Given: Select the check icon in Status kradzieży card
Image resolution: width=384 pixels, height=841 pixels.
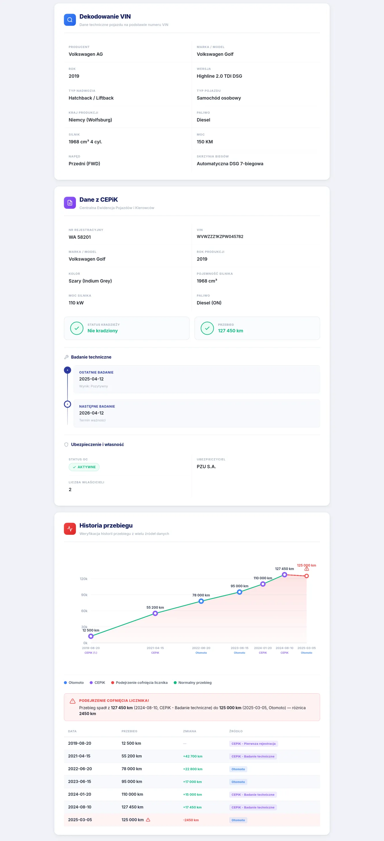Looking at the screenshot, I should [x=77, y=328].
